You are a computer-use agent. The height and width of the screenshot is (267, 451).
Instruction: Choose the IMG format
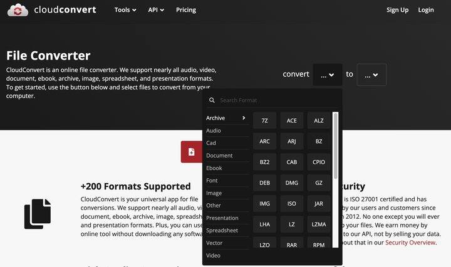click(264, 204)
